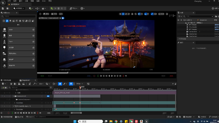Screen dimensions: 219x123
Task: Open the Actor menu in menu bar
Action: click(44, 1)
